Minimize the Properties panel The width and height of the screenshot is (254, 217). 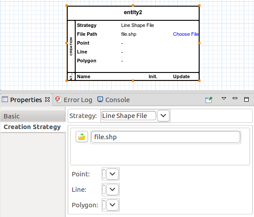point(235,98)
